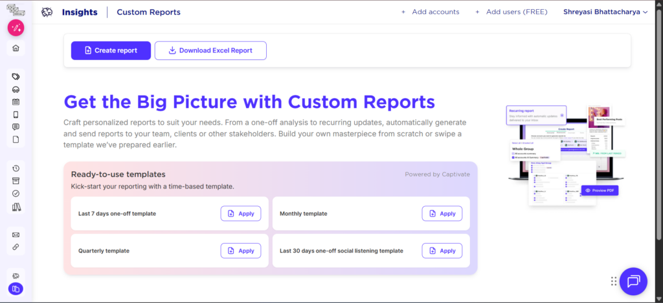This screenshot has width=663, height=303.
Task: Open the chat message icon in sidebar
Action: pos(16,127)
